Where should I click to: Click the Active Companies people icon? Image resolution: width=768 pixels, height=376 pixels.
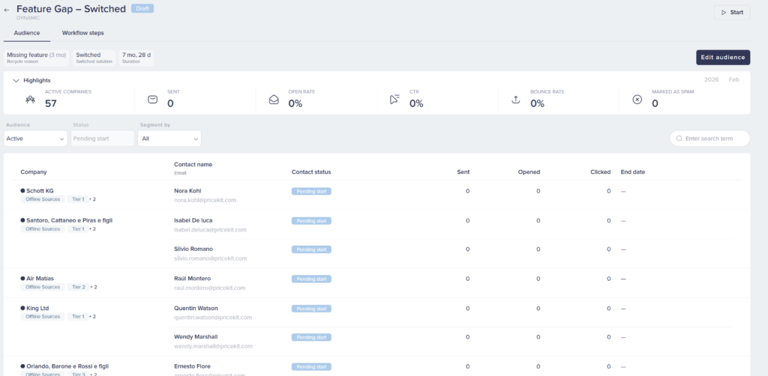coord(30,100)
